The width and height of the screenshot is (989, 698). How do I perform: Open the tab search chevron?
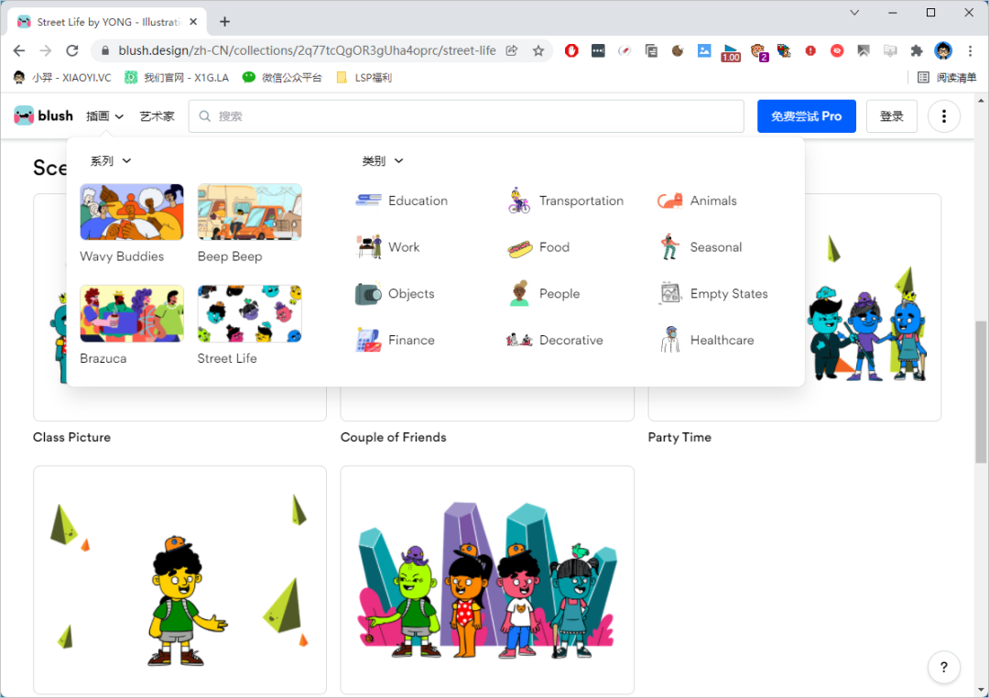[854, 13]
